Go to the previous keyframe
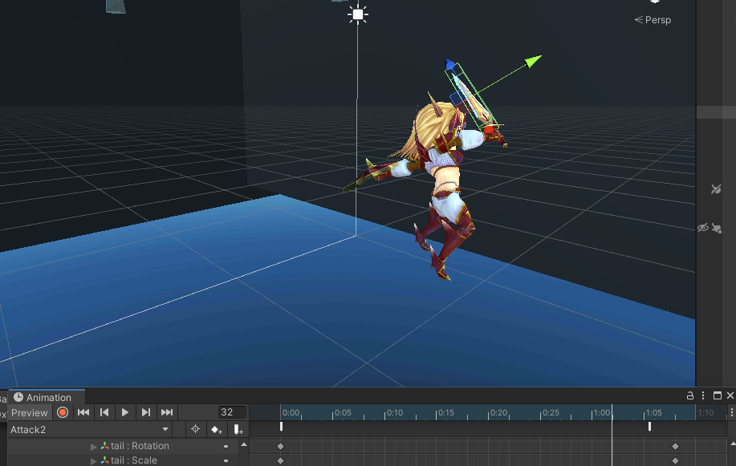Screen dimensions: 736x466 pyautogui.click(x=104, y=412)
